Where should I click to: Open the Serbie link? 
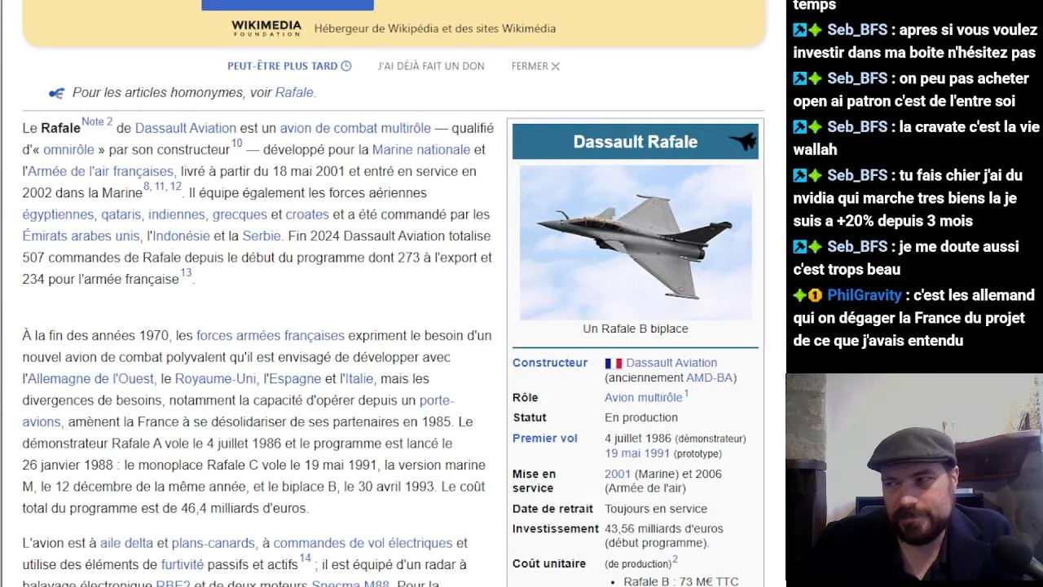[x=262, y=236]
